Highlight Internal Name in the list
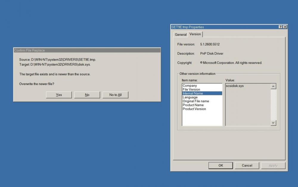This screenshot has width=298, height=187. tap(193, 93)
